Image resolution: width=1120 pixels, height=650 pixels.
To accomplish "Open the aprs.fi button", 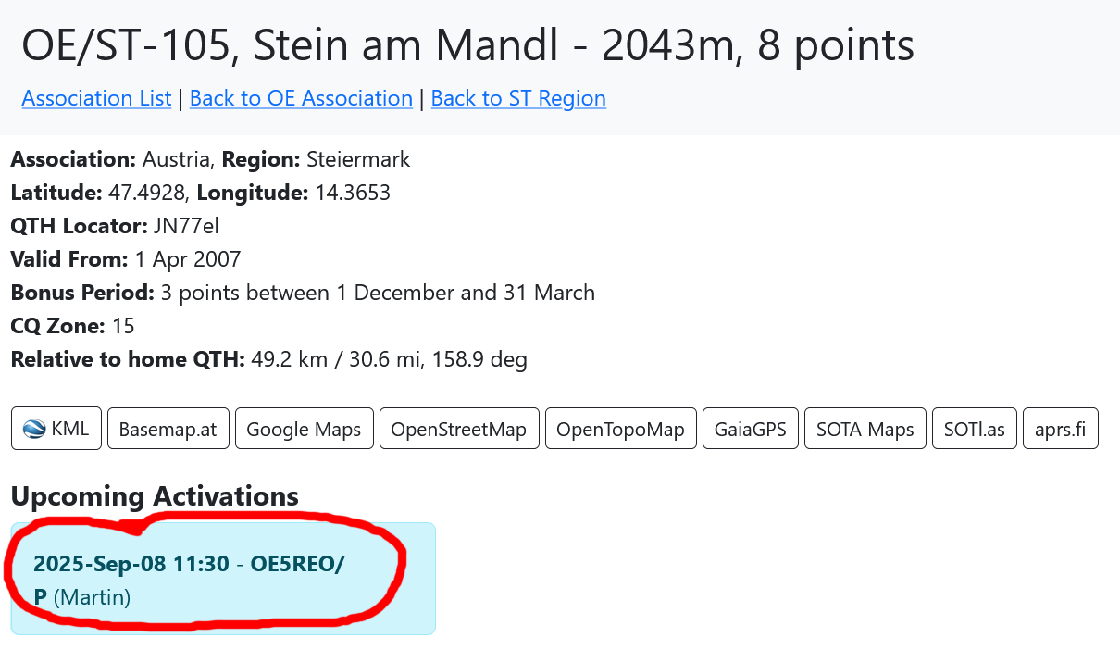I will click(1060, 429).
